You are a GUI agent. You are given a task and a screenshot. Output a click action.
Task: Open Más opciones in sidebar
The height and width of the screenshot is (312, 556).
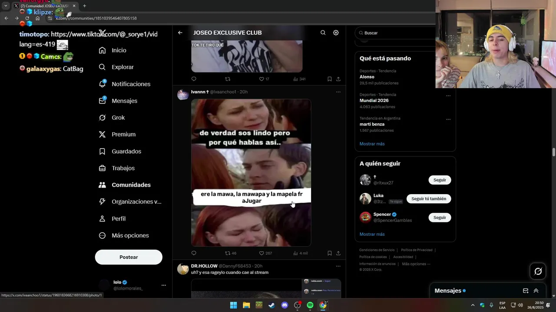pyautogui.click(x=124, y=235)
